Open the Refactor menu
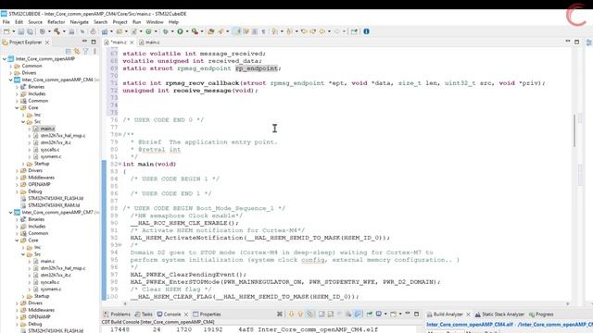 (x=56, y=22)
